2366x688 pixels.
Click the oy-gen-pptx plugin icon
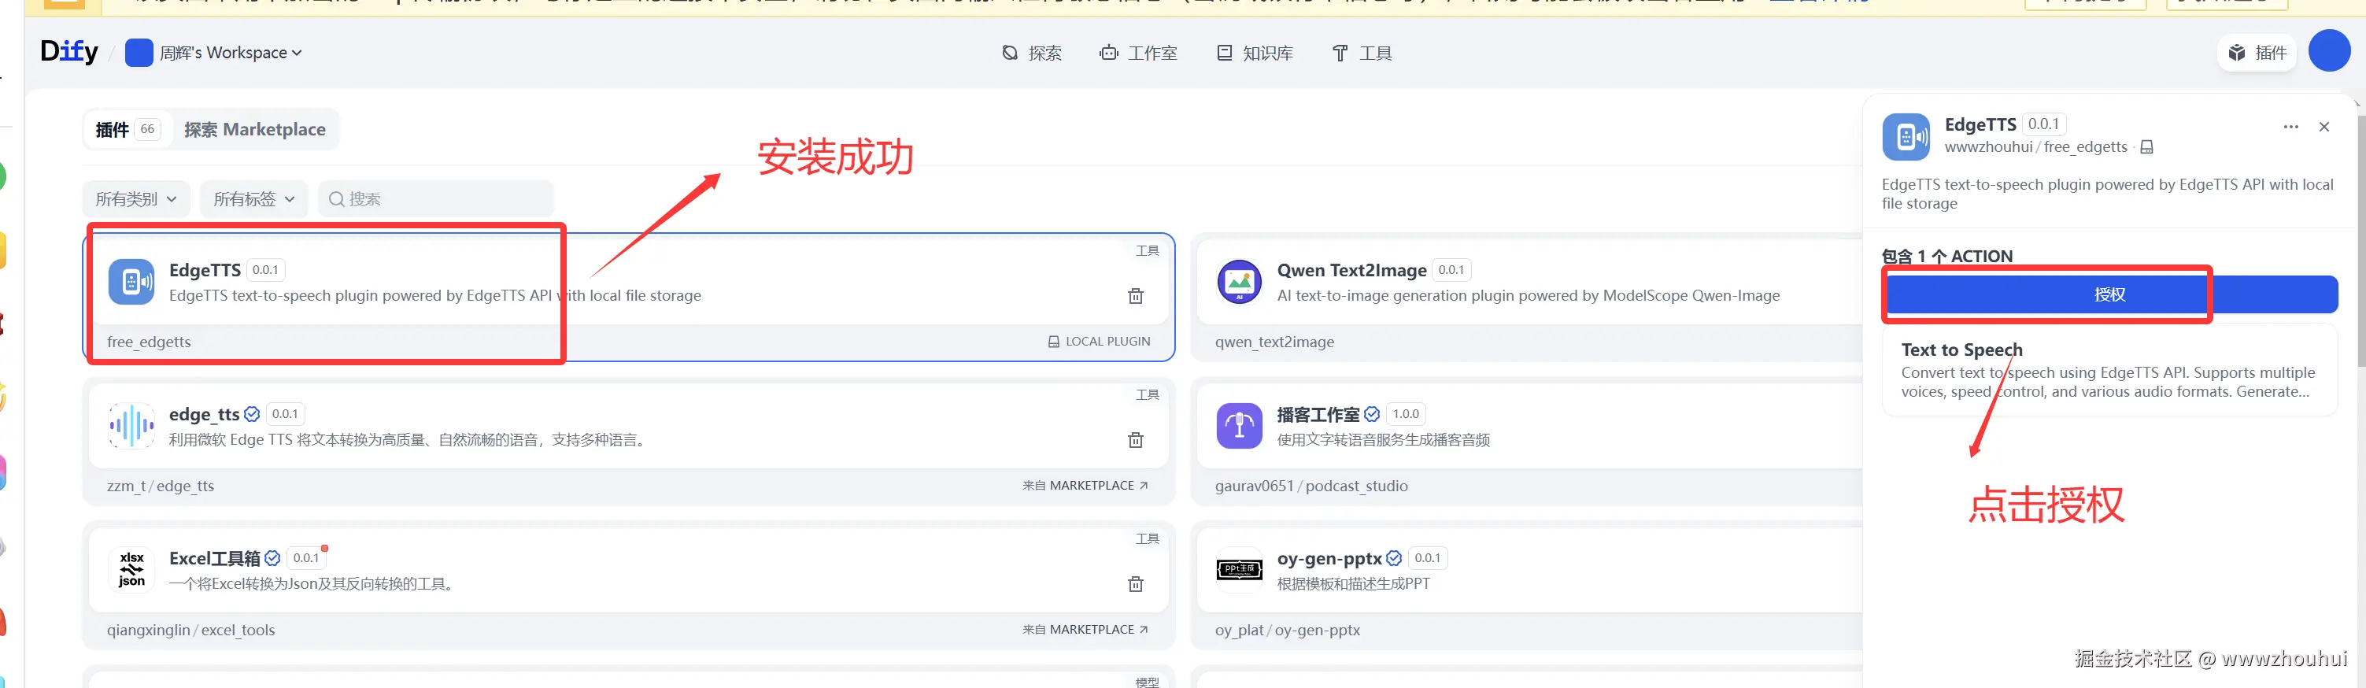pyautogui.click(x=1240, y=571)
